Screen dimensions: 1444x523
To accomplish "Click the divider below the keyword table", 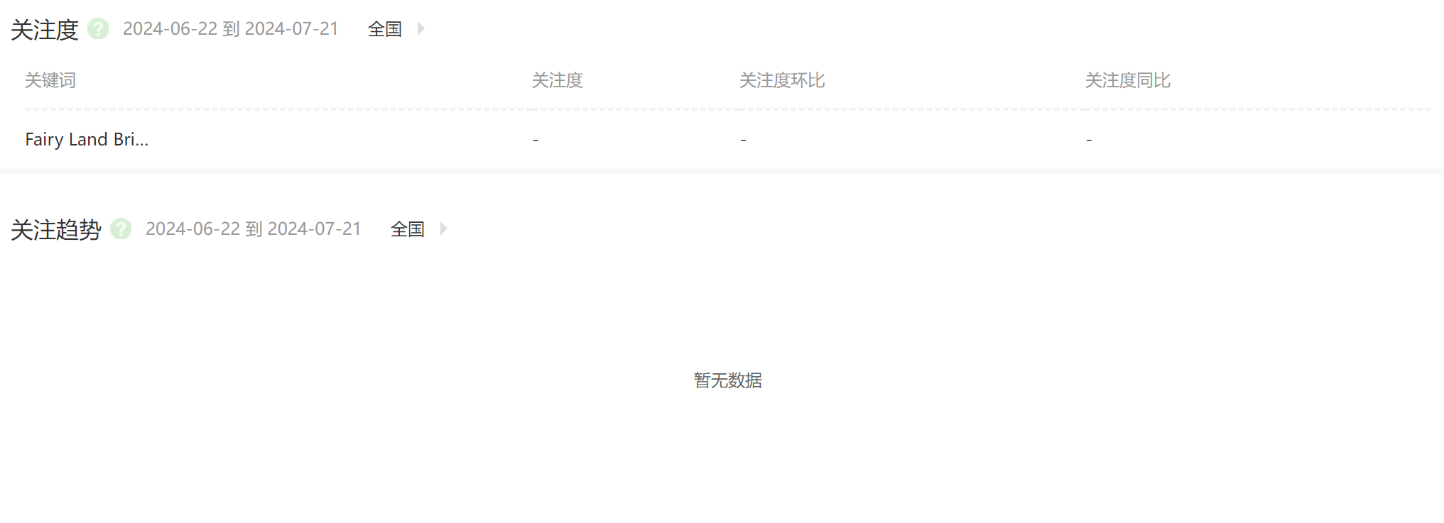I will pyautogui.click(x=722, y=171).
